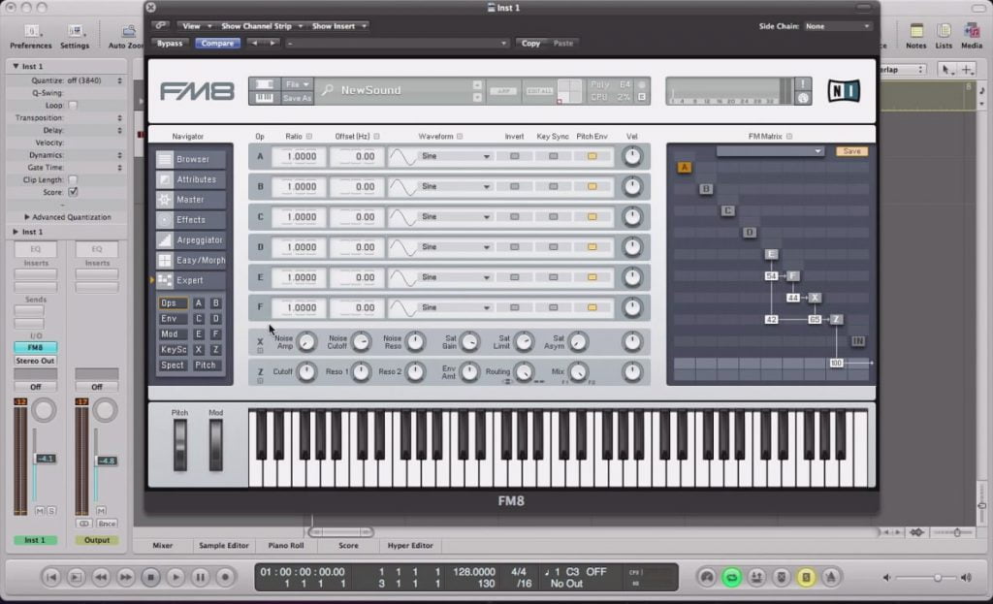993x604 pixels.
Task: Click Save in FM Matrix
Action: [851, 151]
